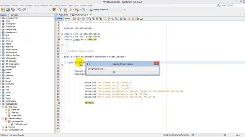Click caret position indicator 18:4
This screenshot has height=137, width=245.
238,135
